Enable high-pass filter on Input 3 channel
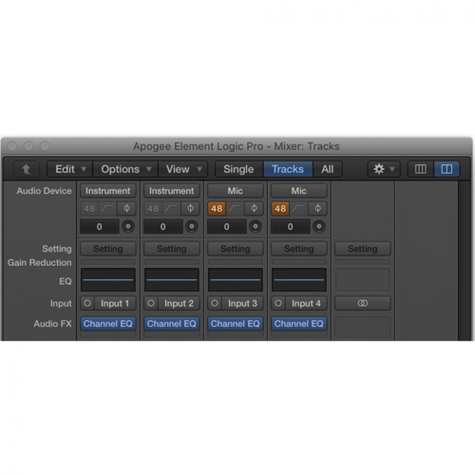This screenshot has width=475, height=475. pos(235,209)
